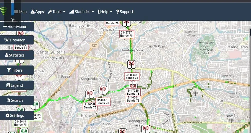Click label 3145787 Bands 78
This screenshot has width=251, height=133.
(127, 34)
